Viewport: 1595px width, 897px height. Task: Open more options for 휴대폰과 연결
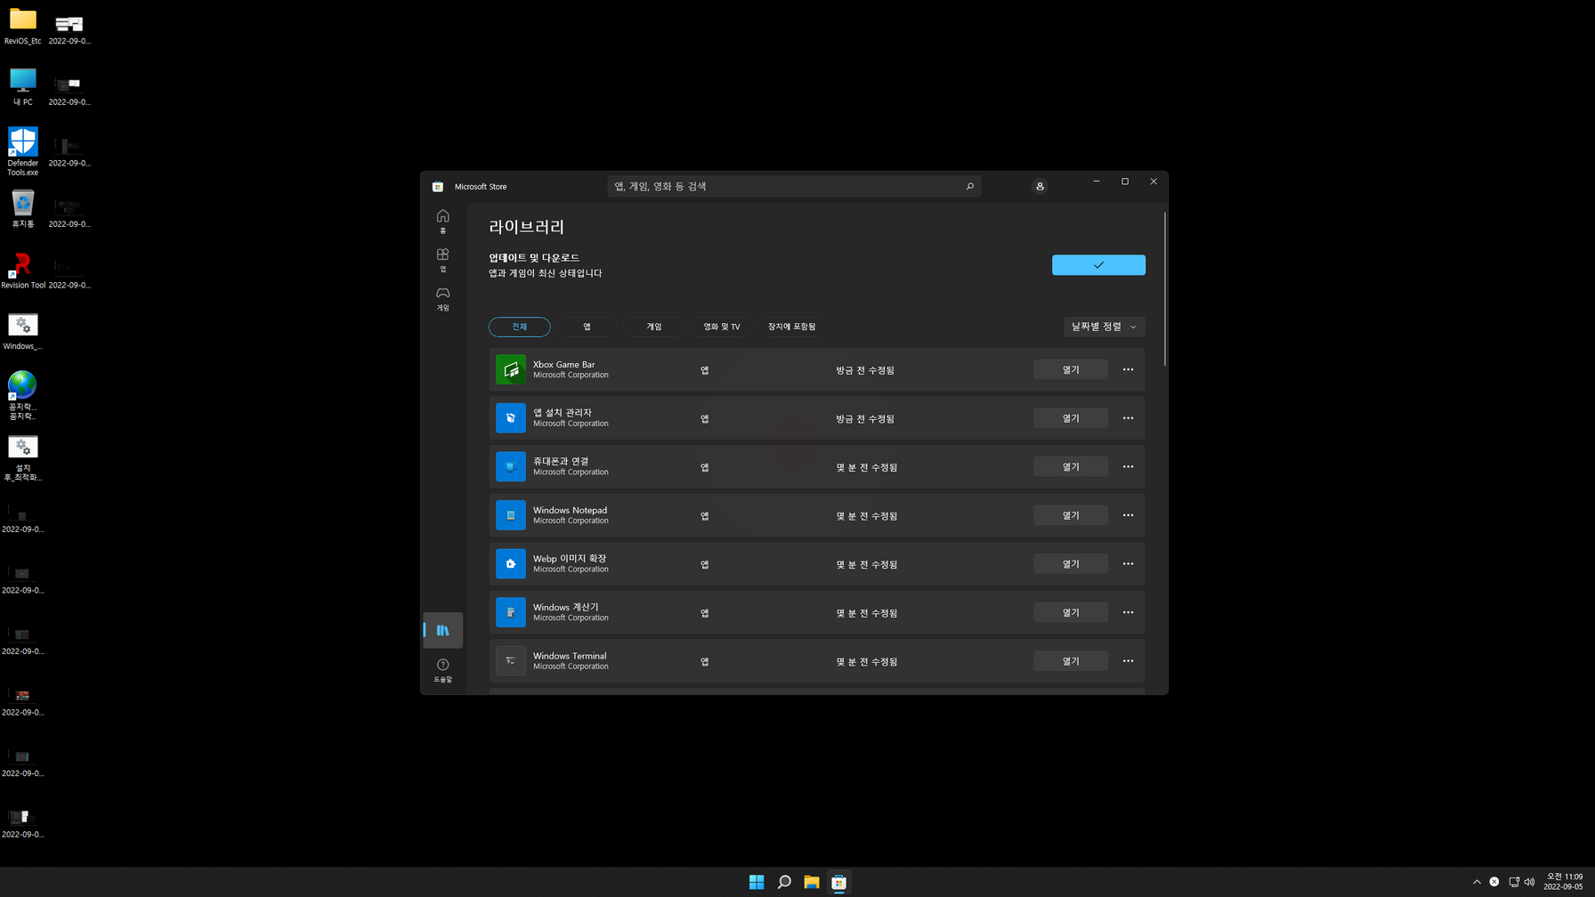[x=1128, y=466]
